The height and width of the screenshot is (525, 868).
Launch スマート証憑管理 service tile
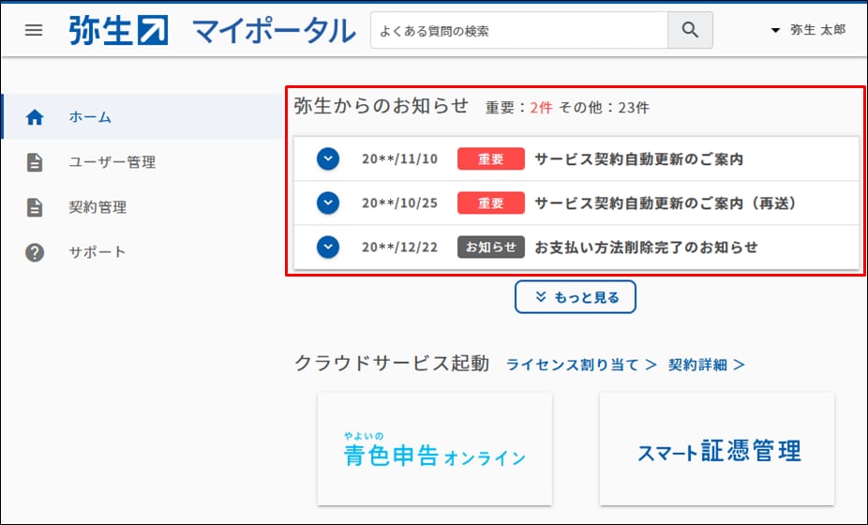[717, 449]
